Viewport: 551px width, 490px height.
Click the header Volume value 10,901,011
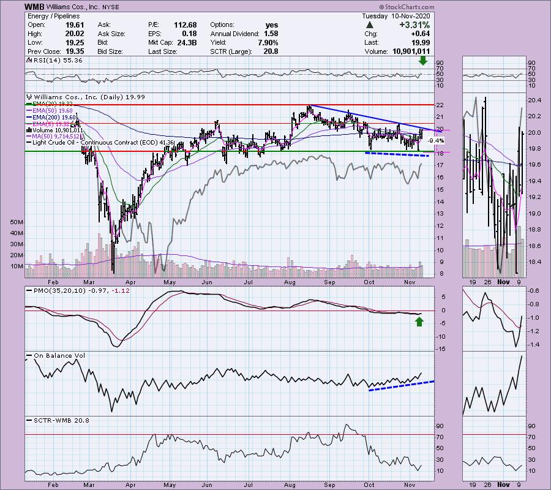coord(411,51)
